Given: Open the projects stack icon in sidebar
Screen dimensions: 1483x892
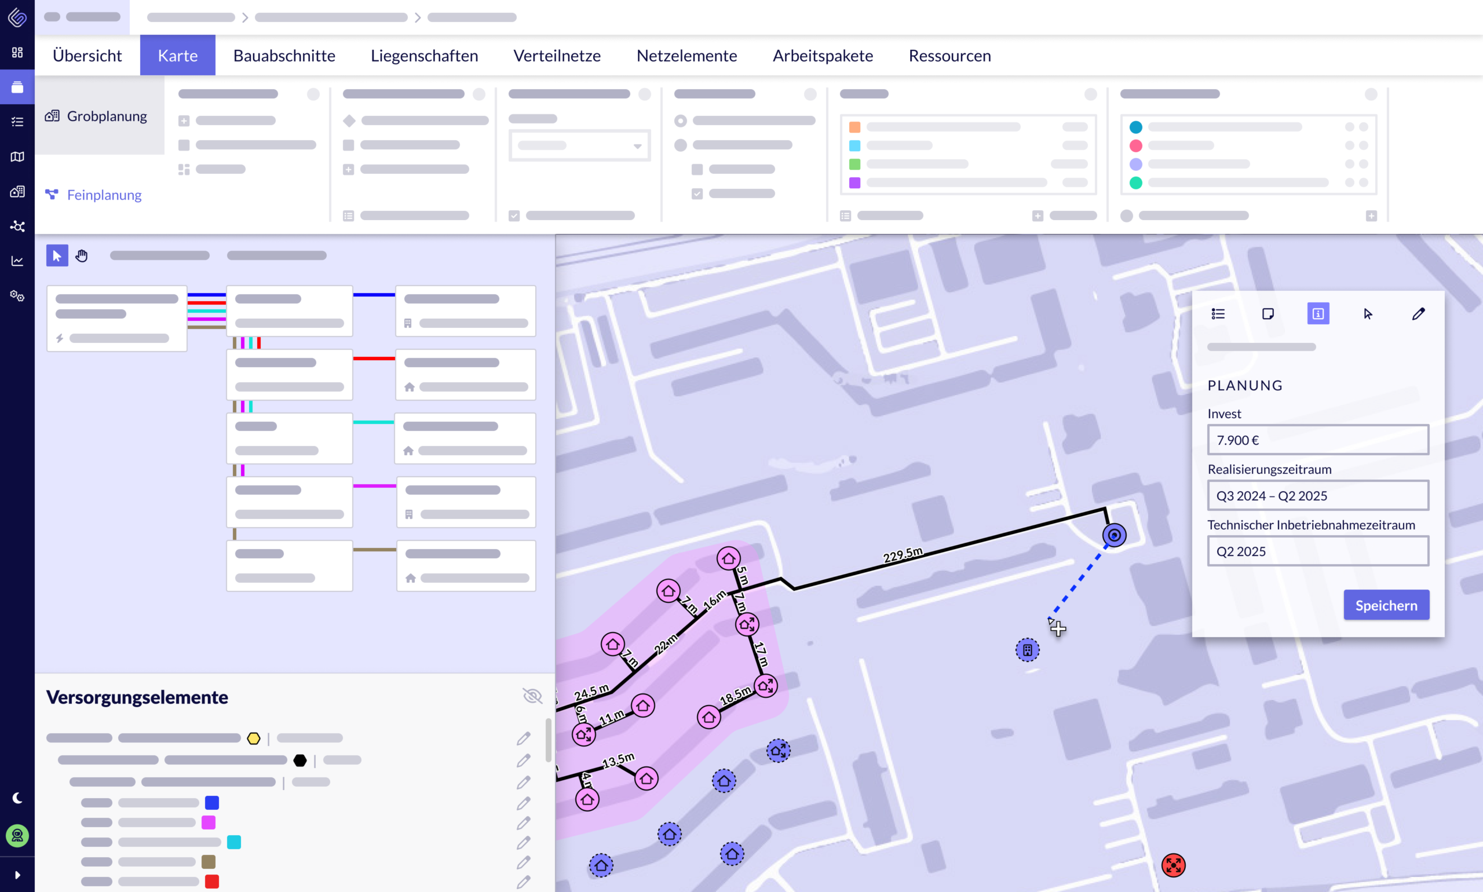Looking at the screenshot, I should coord(17,87).
